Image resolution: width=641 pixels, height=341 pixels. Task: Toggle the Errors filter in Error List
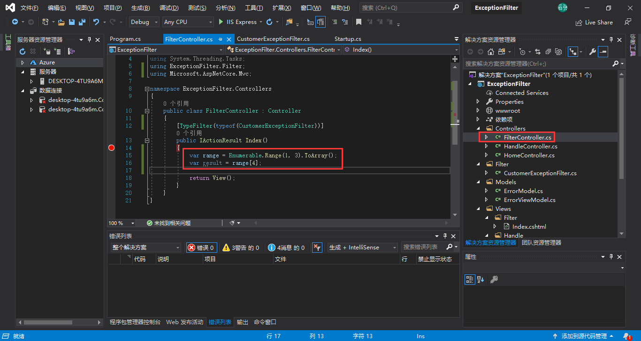(x=202, y=248)
